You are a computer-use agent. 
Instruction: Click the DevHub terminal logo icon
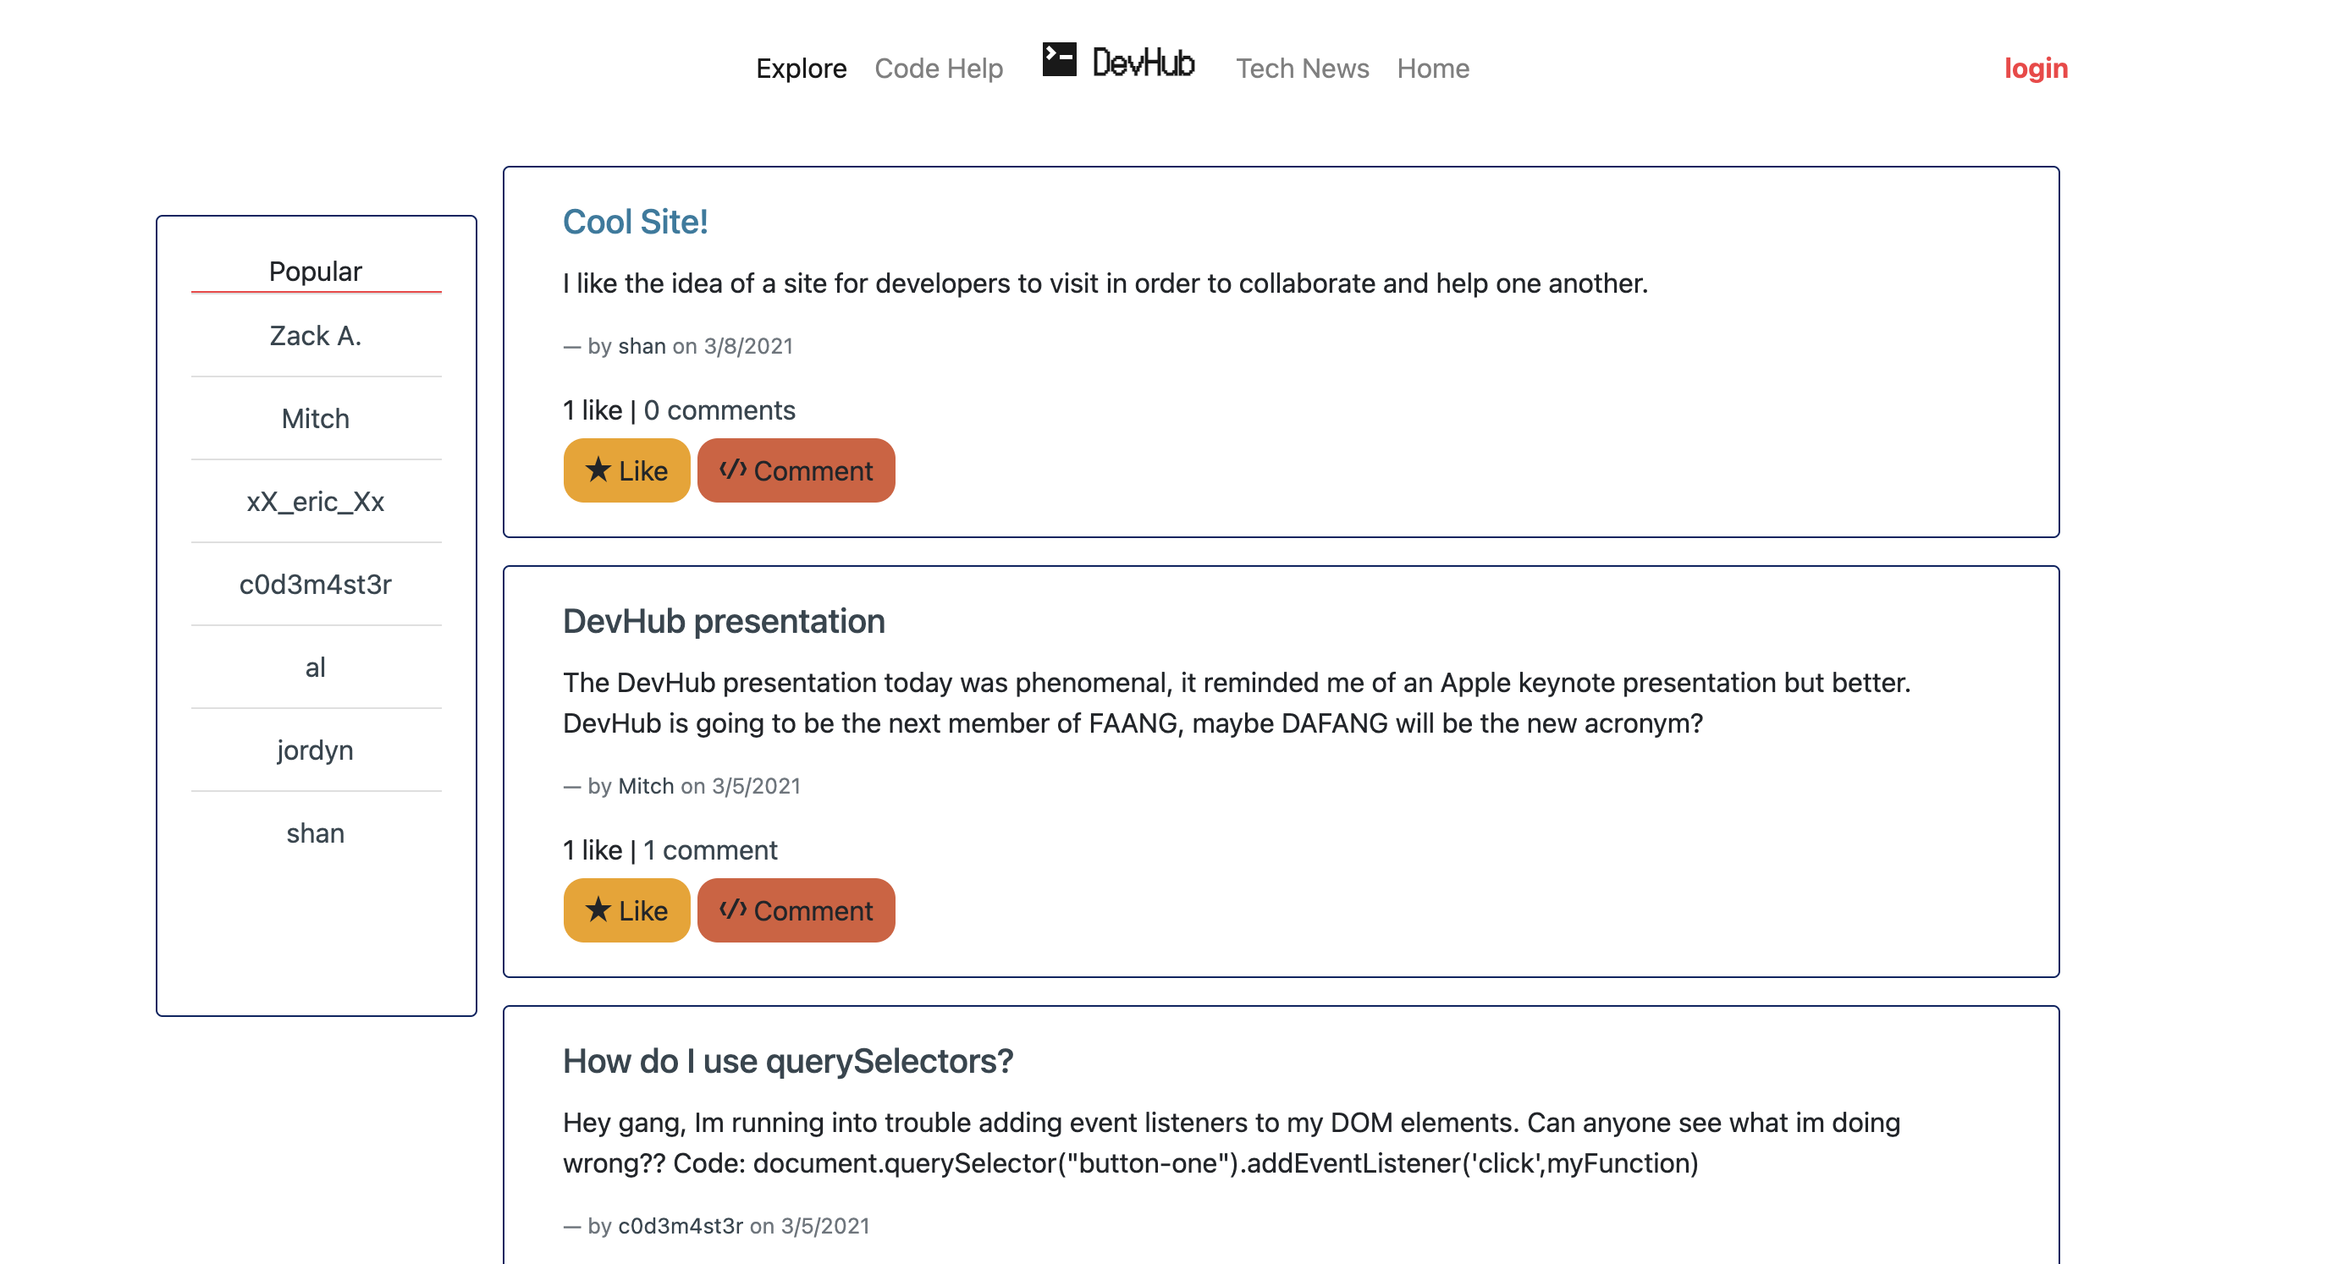1059,59
